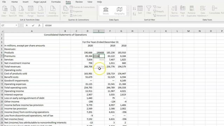Viewport: 224px width, 126px height.
Task: Select column D header
Action: pos(87,31)
